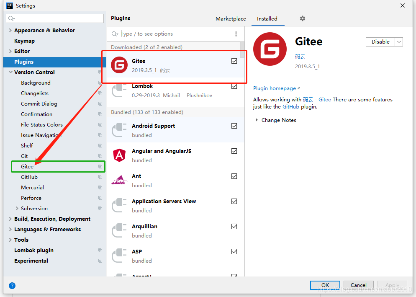
Task: Click the Disable plugin button
Action: pos(380,42)
